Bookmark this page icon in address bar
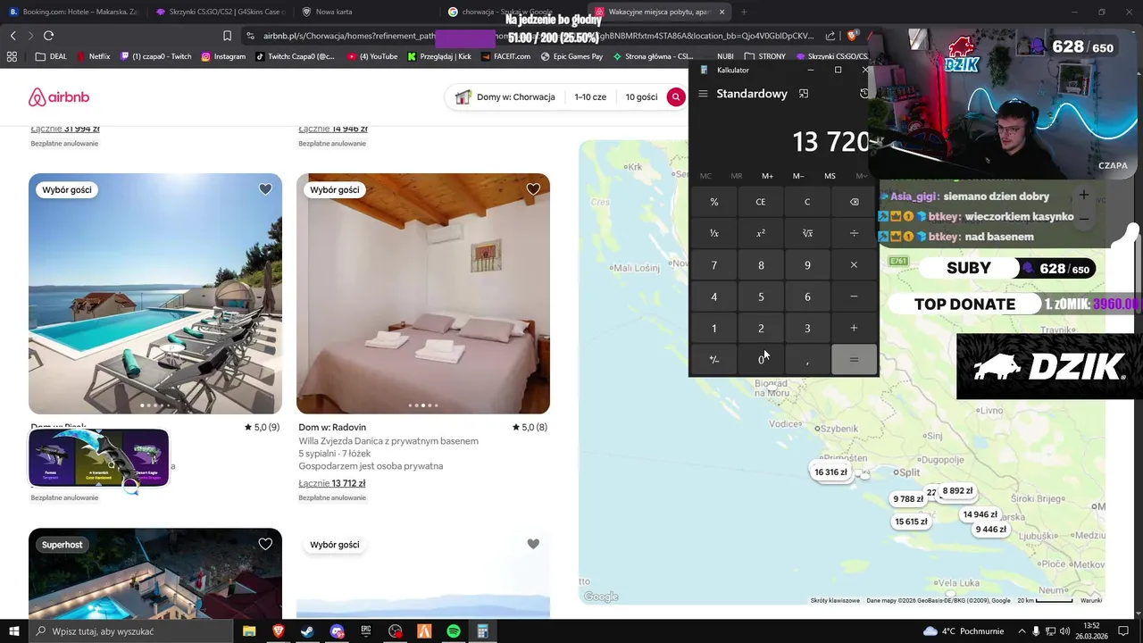 tap(227, 36)
